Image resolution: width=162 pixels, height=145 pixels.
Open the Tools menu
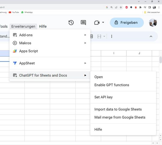4,27
